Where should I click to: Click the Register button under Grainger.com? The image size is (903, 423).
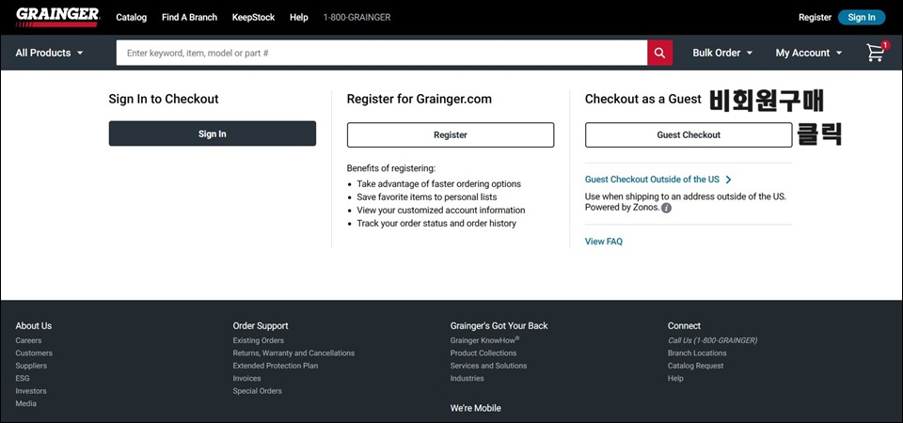point(451,134)
